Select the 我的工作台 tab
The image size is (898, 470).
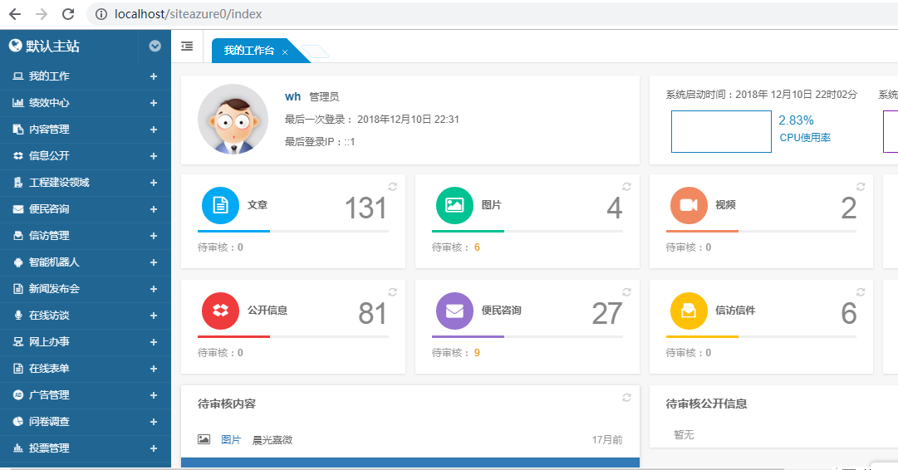click(x=248, y=51)
